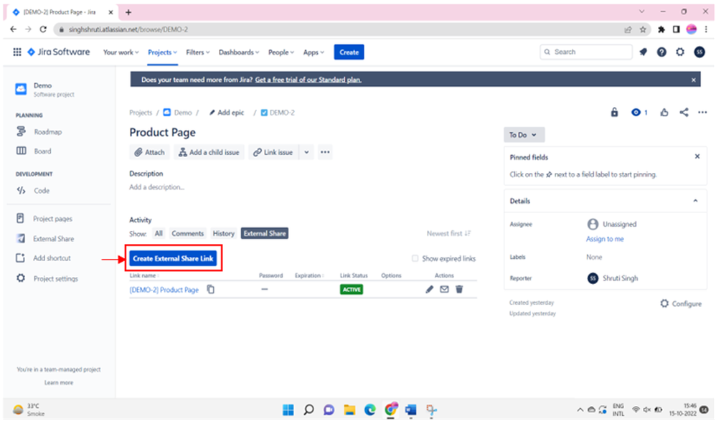Close the Pinned fields panel
Viewport: 716px width, 421px height.
(697, 156)
